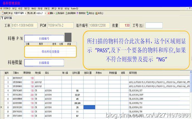
Task: Focus the 料卷数量 scan input box
Action: coord(44,63)
